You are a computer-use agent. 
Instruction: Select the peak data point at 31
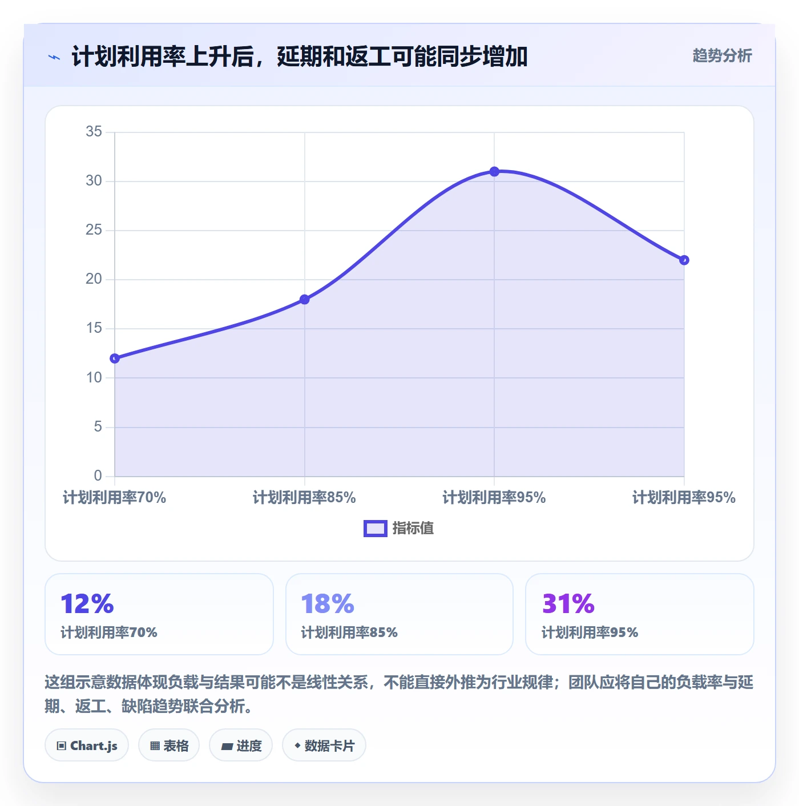494,172
